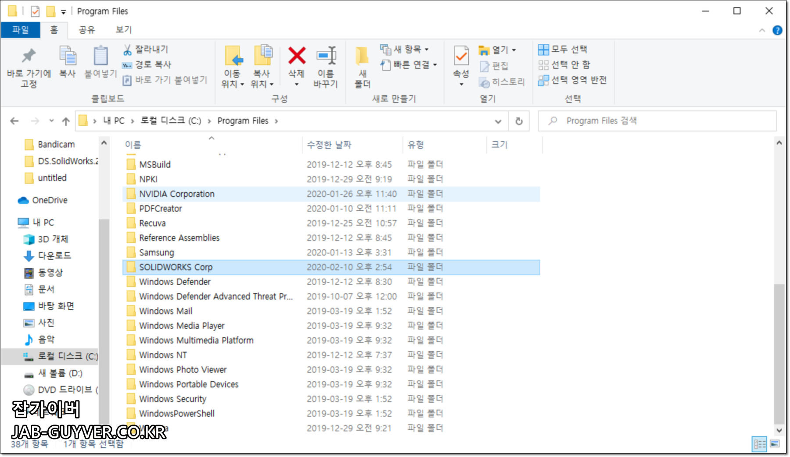Click Paste shortcut (바로 가기 붙여넣기)
Screen dimensions: 790x457
(165, 80)
